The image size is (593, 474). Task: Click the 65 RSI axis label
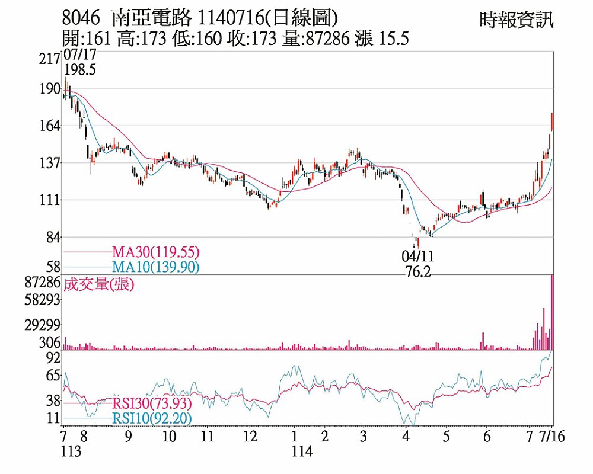pos(53,376)
